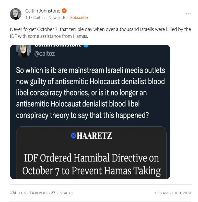Show the 14 replies
The image size is (198, 202).
coord(39,193)
